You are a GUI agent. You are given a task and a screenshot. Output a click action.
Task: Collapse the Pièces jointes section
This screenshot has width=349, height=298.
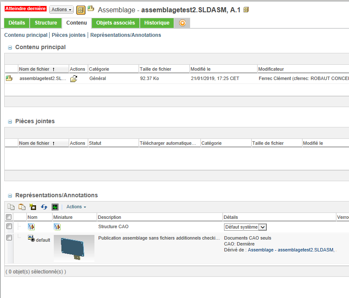pos(10,121)
